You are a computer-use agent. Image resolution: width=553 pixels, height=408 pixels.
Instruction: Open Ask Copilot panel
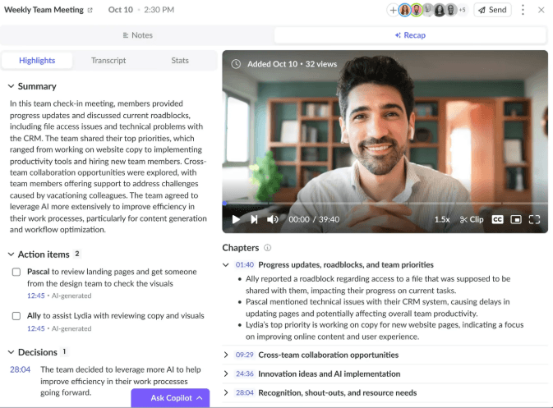tap(170, 398)
